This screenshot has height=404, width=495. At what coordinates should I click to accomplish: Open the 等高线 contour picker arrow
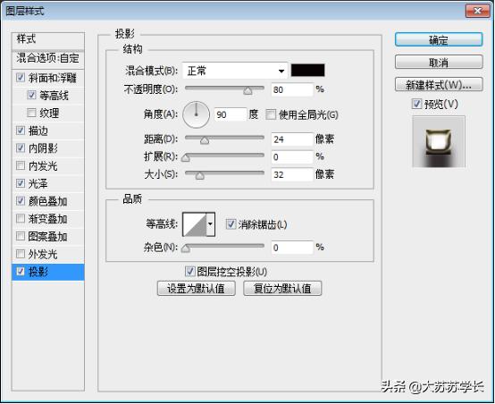coord(211,224)
